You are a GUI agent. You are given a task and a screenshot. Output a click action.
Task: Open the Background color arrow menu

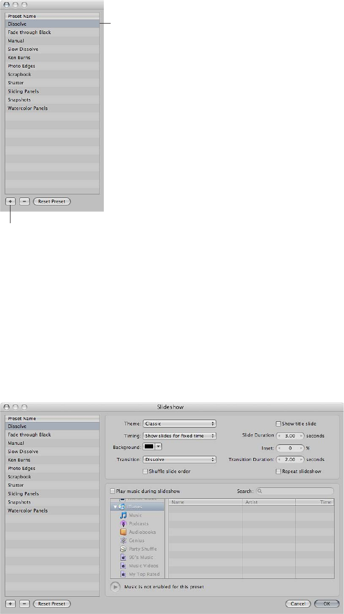pos(159,446)
